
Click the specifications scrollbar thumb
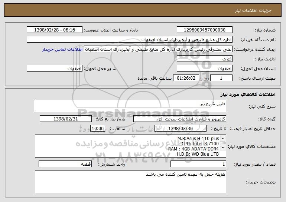point(223,143)
